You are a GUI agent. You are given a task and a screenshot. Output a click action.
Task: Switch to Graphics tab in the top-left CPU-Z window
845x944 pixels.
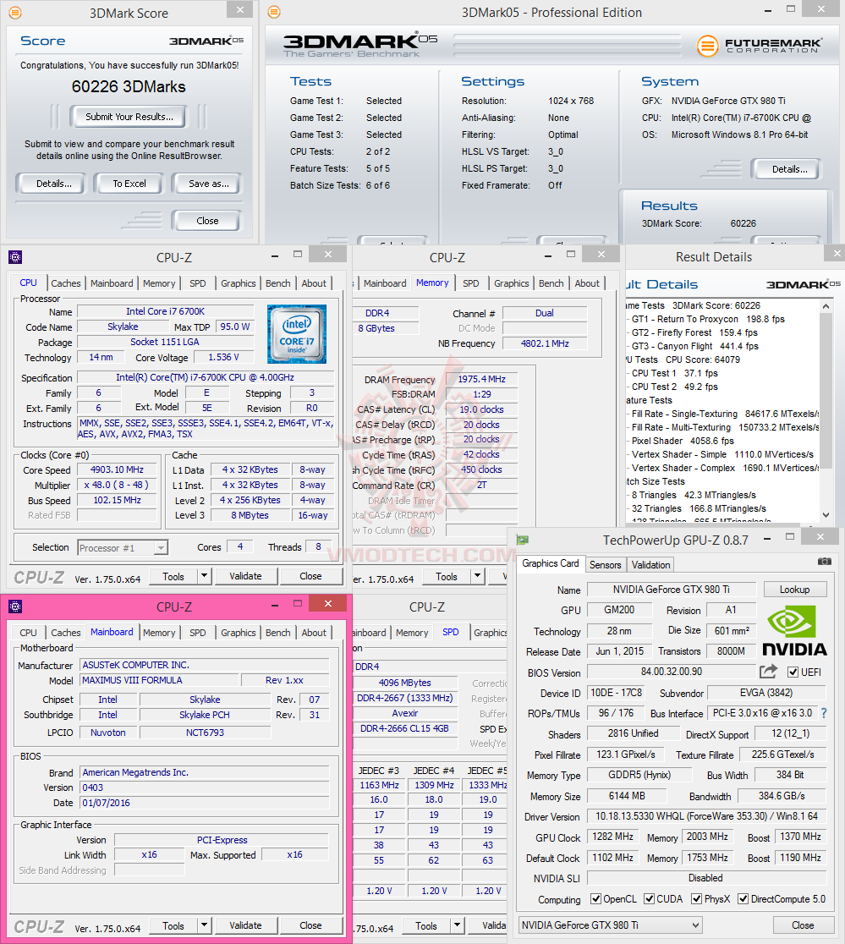pos(239,283)
